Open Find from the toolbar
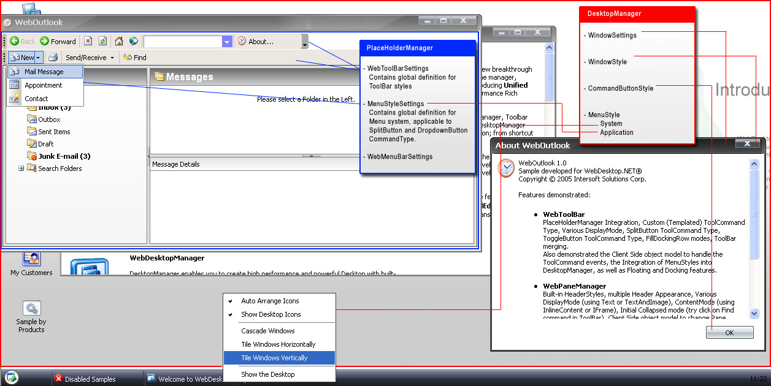The width and height of the screenshot is (771, 386). pyautogui.click(x=134, y=58)
